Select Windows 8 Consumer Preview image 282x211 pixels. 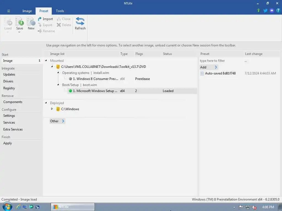point(95,79)
